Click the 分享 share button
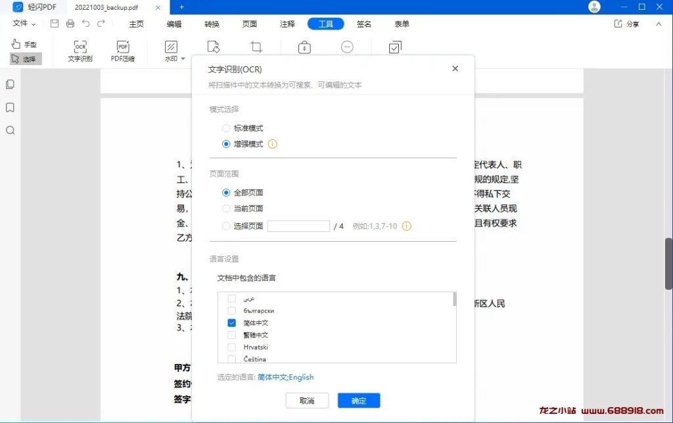 [626, 24]
